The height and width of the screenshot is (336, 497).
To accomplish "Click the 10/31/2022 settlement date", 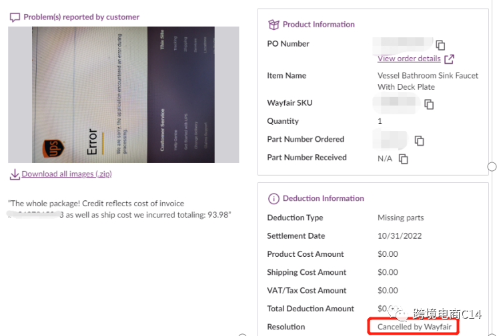I will pyautogui.click(x=400, y=236).
